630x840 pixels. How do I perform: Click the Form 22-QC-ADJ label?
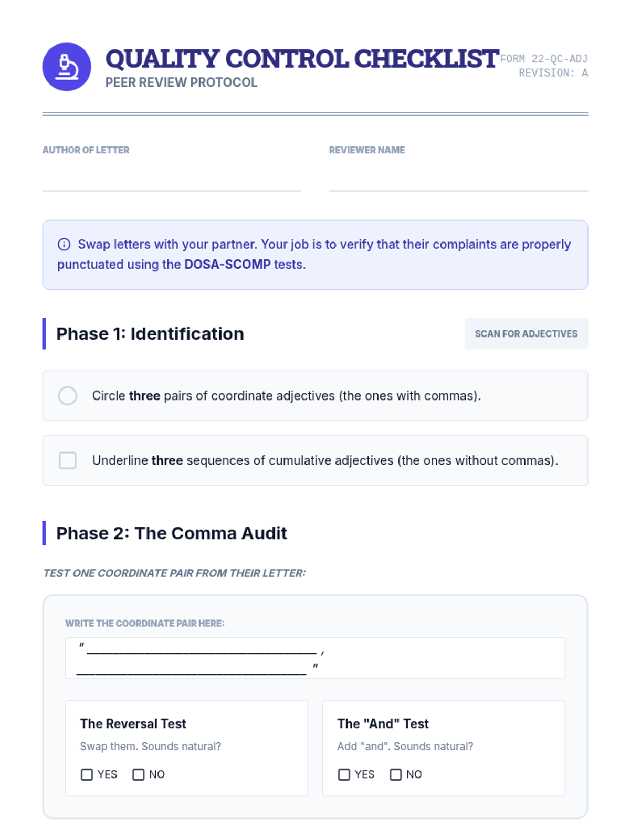point(544,59)
